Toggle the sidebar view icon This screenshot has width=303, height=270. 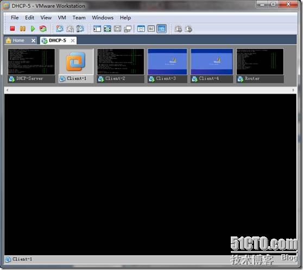click(97, 29)
